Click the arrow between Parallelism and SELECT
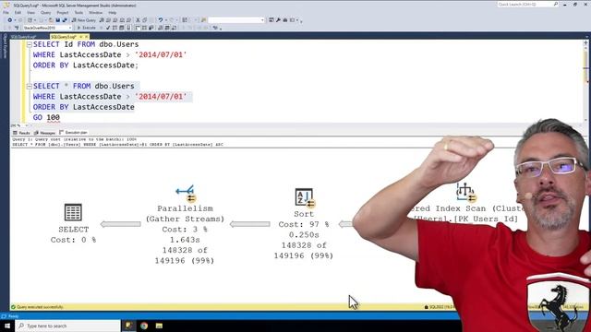The width and height of the screenshot is (591, 332). [x=121, y=224]
